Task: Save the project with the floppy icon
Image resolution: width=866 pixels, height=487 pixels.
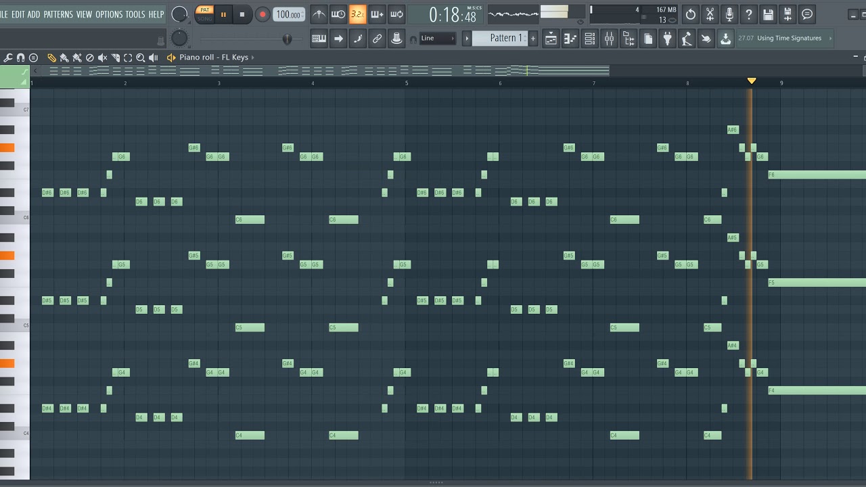Action: click(769, 14)
